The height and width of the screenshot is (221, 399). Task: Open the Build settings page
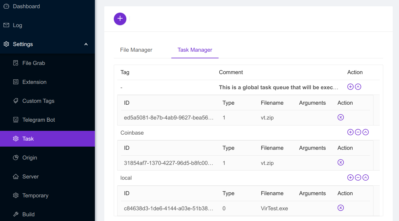coord(28,214)
